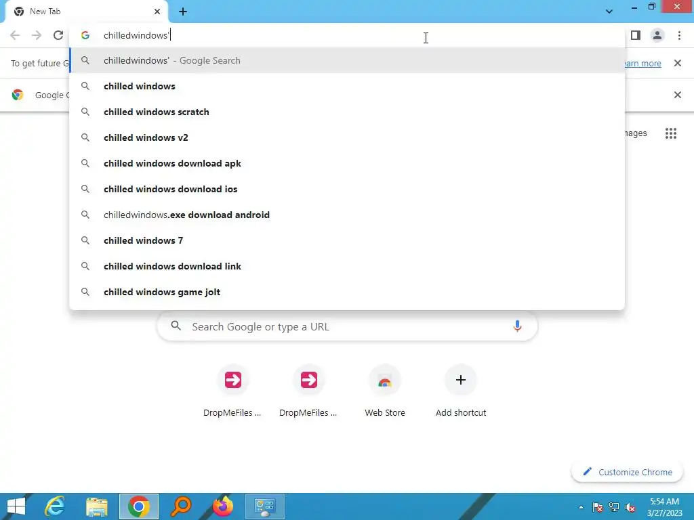694x520 pixels.
Task: Select 'chilledwindows' - Google Search suggestion
Action: point(347,60)
